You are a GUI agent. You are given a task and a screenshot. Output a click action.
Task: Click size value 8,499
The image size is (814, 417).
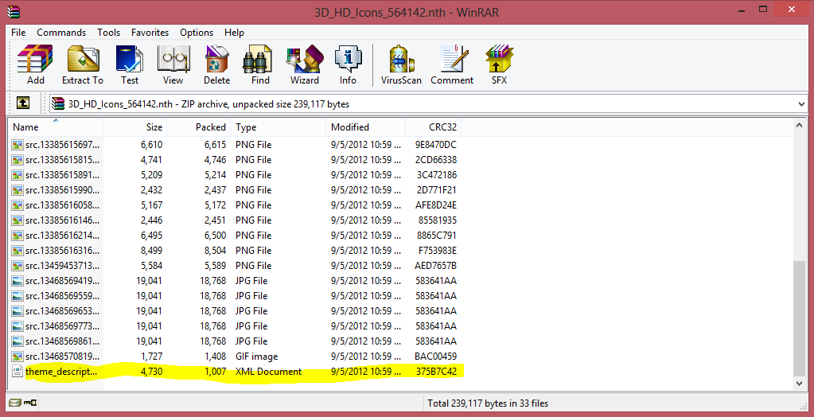point(151,251)
